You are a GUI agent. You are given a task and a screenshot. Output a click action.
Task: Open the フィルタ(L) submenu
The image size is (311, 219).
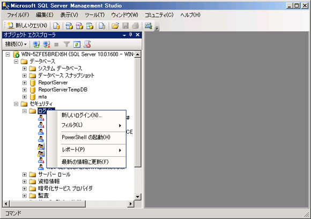click(x=86, y=125)
